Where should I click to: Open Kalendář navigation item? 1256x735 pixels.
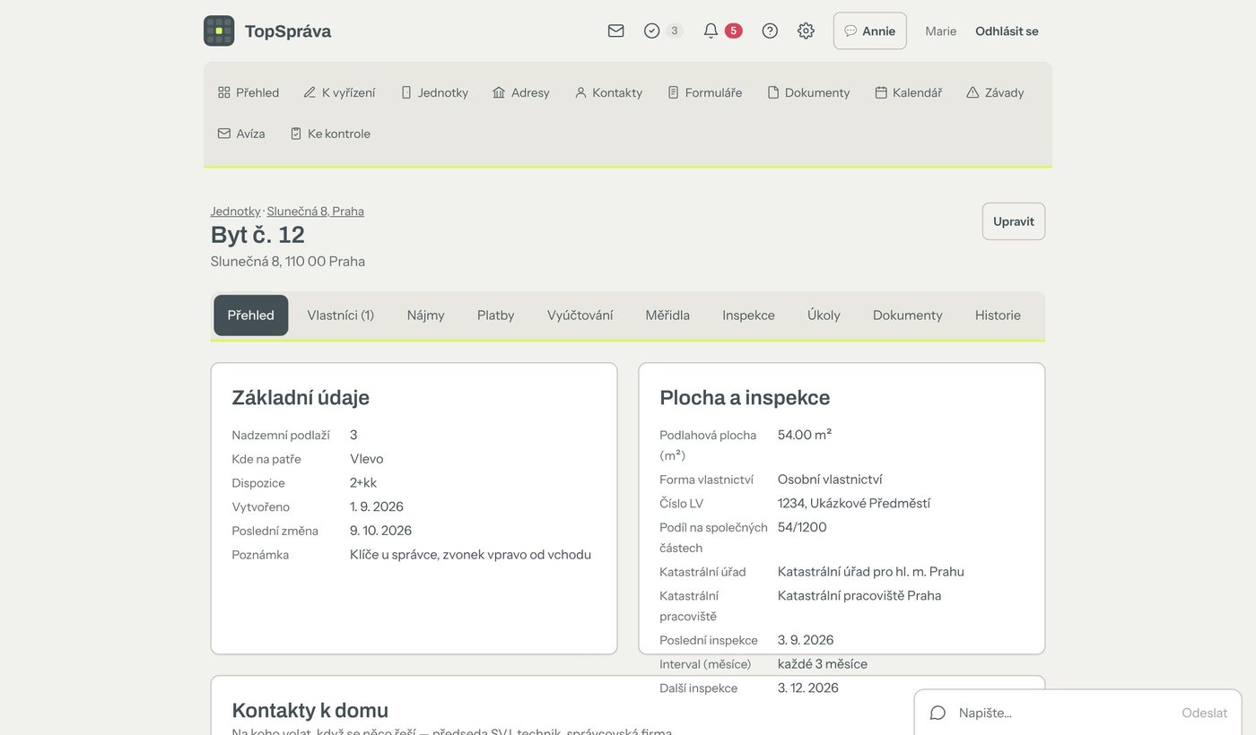[x=908, y=92]
